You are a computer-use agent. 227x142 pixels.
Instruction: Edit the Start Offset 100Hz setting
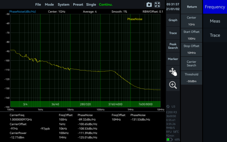[191, 35]
